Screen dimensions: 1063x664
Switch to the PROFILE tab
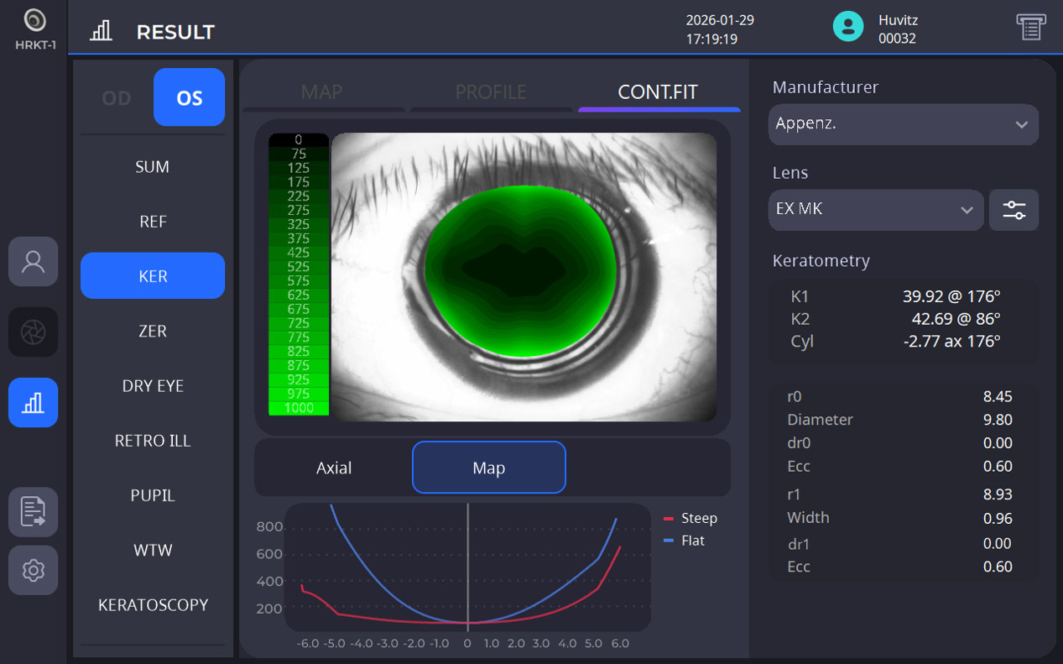(x=491, y=91)
